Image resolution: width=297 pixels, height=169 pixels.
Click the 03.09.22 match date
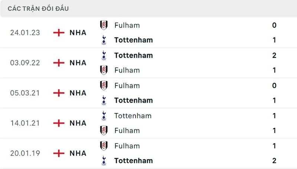tap(25, 63)
